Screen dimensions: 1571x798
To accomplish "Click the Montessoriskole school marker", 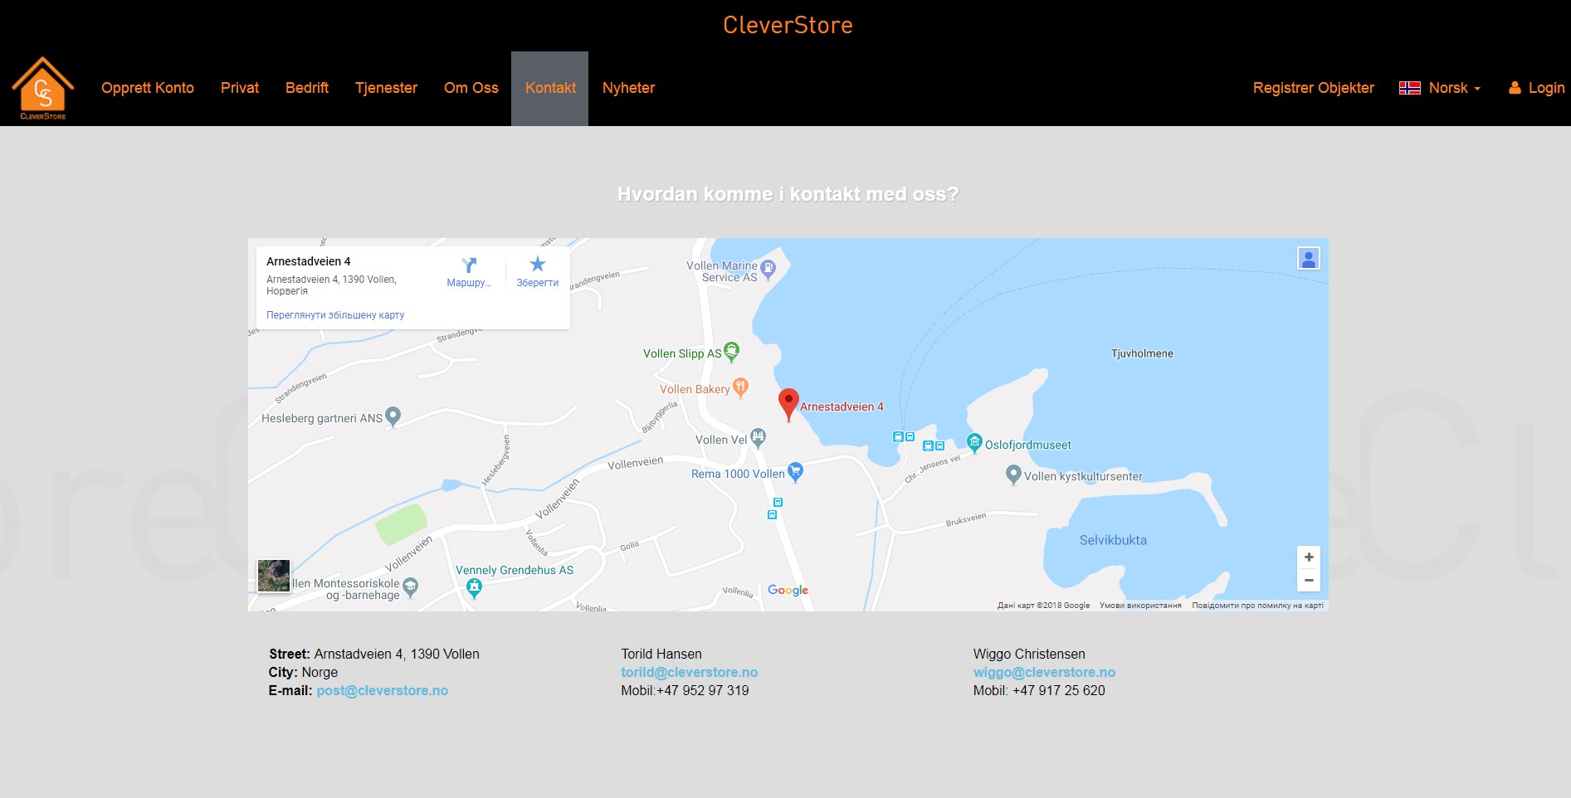I will (410, 588).
